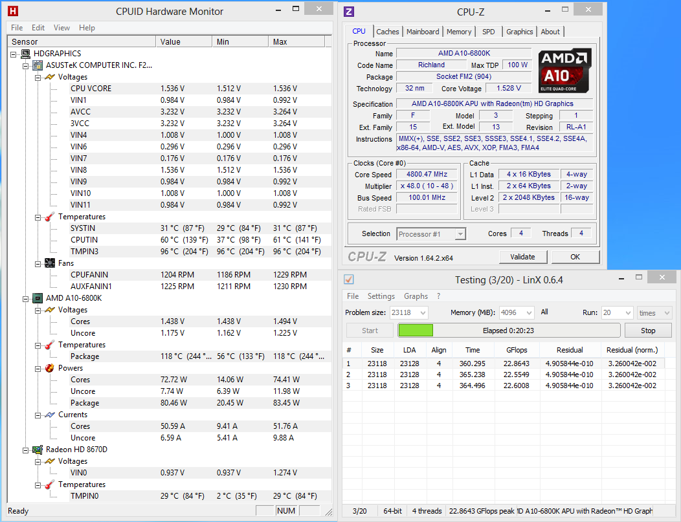The width and height of the screenshot is (681, 522).
Task: Click the ASUSTeK motherboard icon
Action: tap(38, 65)
